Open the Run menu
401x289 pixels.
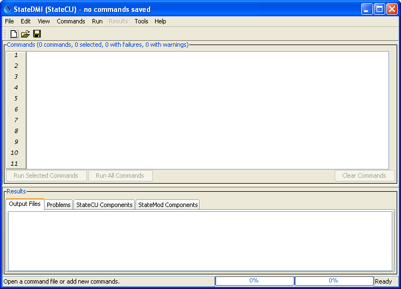(x=97, y=21)
